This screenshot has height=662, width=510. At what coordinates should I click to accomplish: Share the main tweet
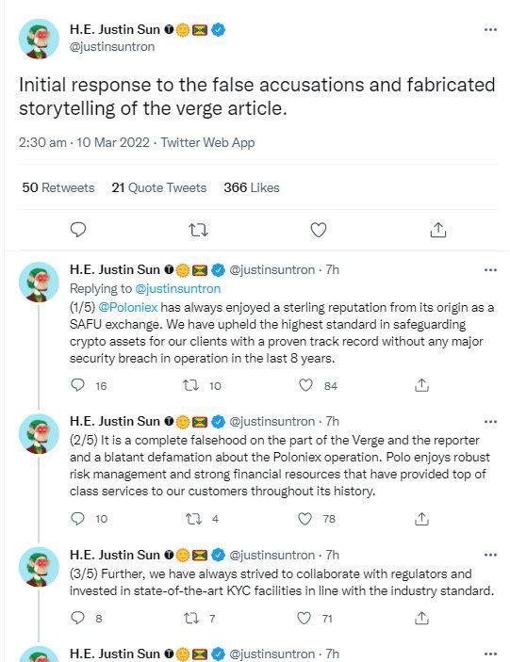[x=438, y=230]
